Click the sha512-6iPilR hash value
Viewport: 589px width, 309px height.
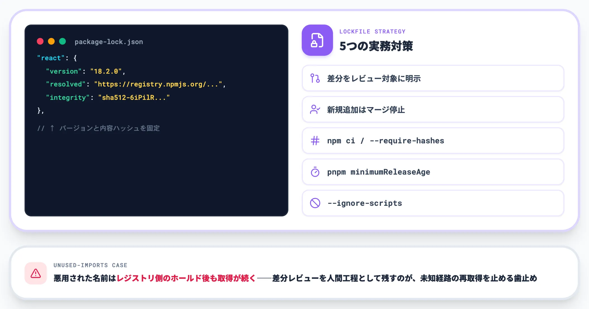point(134,98)
